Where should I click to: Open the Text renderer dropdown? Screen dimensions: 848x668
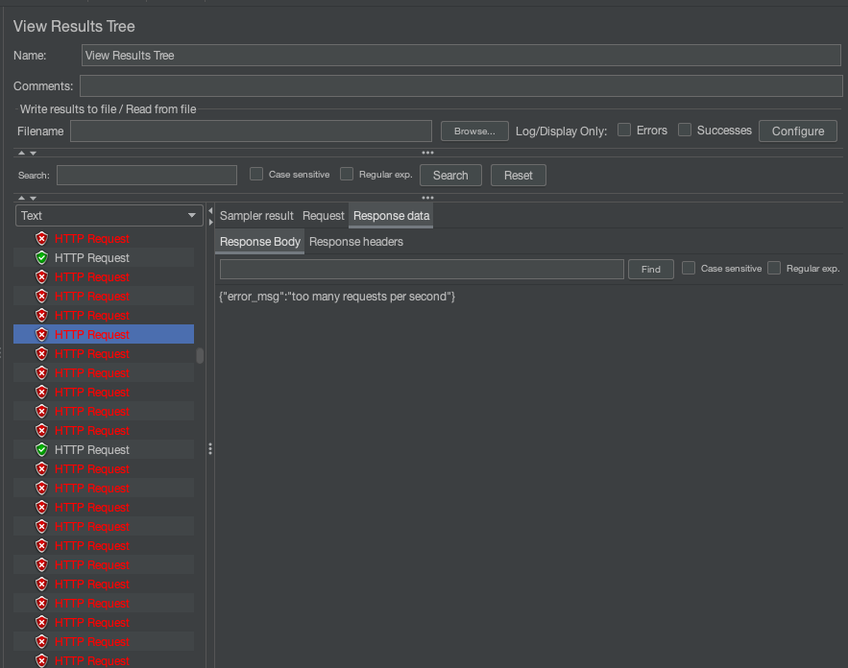(109, 216)
